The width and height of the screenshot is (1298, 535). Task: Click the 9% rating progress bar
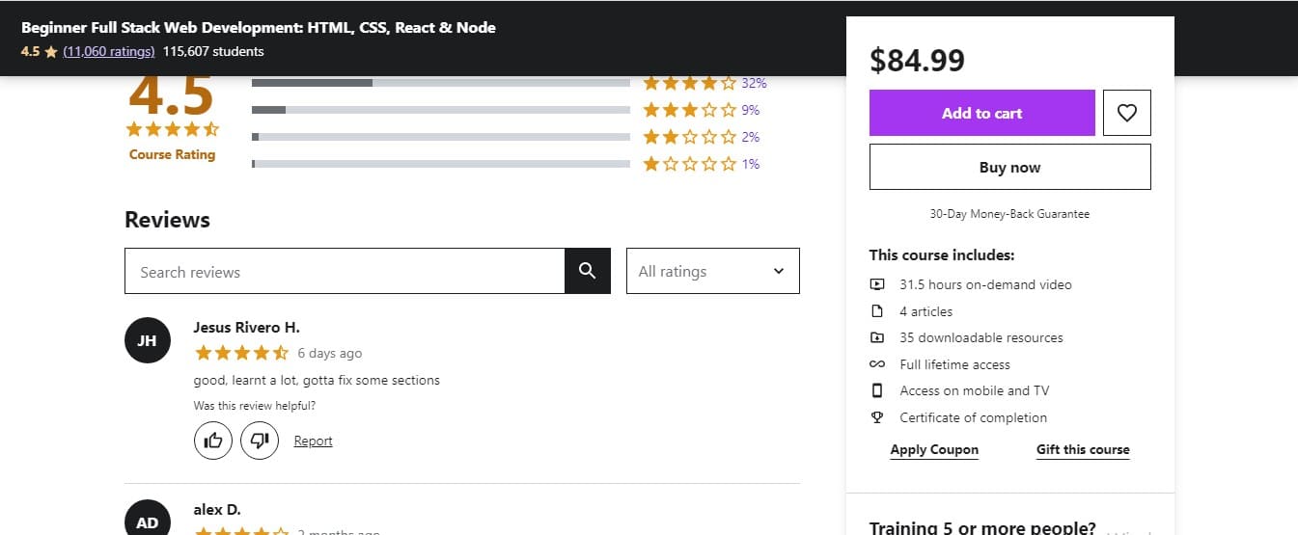pos(441,110)
